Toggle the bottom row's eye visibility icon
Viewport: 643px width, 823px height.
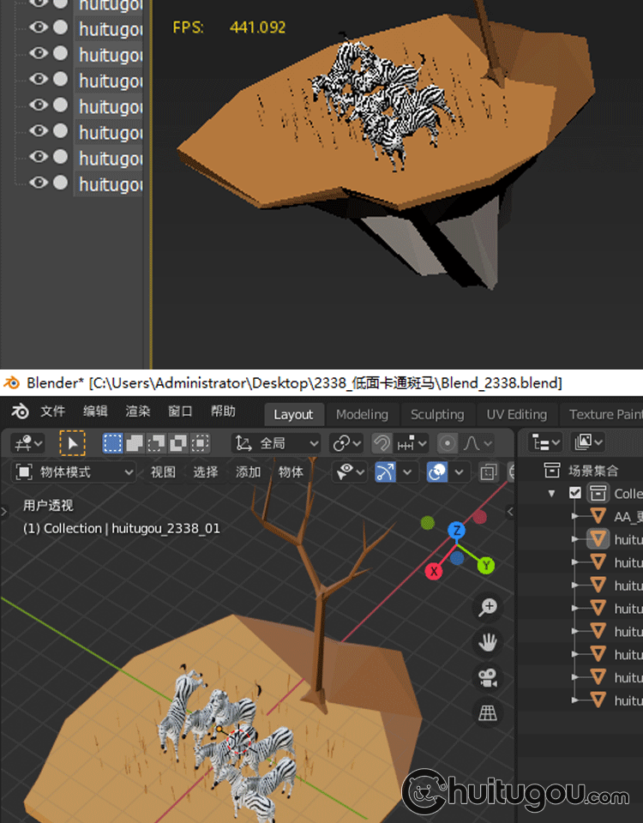(38, 183)
